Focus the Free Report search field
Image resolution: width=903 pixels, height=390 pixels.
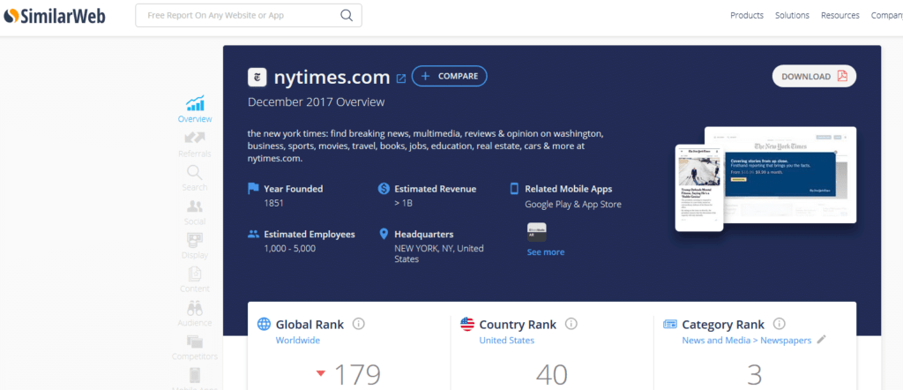point(248,16)
